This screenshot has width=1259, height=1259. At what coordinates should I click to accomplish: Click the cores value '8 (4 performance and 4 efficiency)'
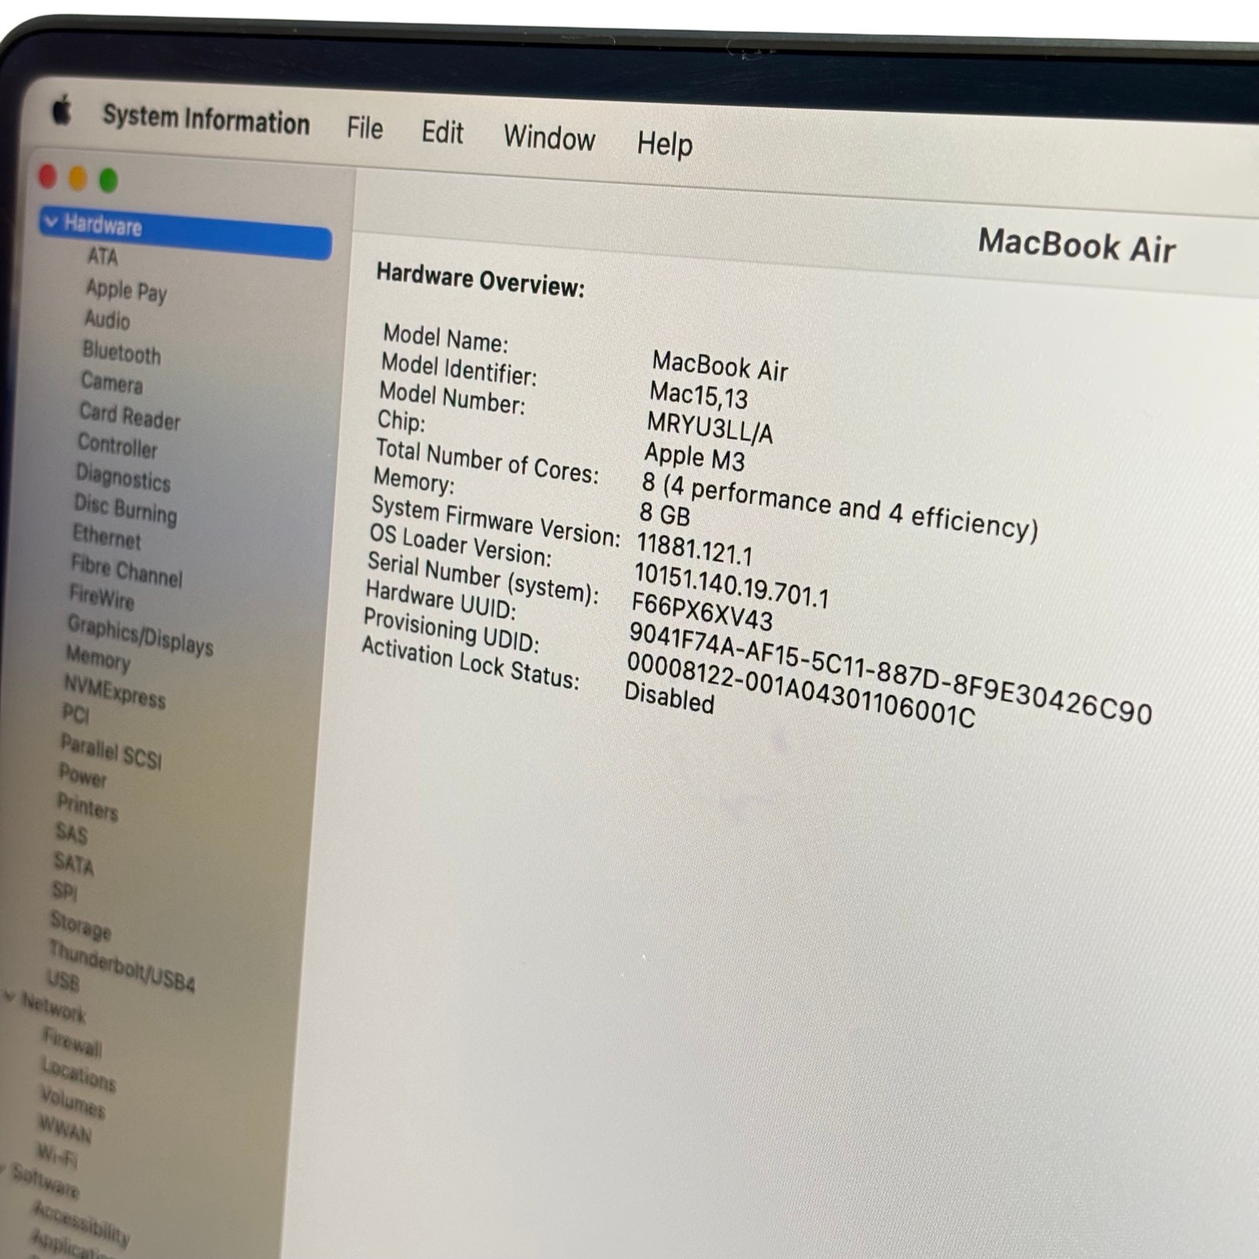point(840,506)
